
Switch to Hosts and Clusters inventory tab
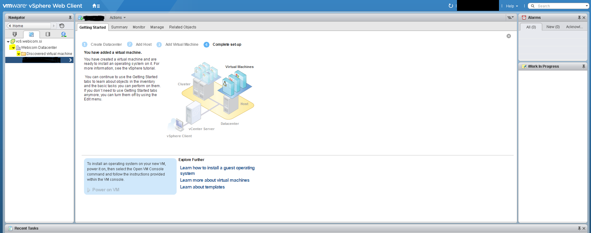(15, 34)
